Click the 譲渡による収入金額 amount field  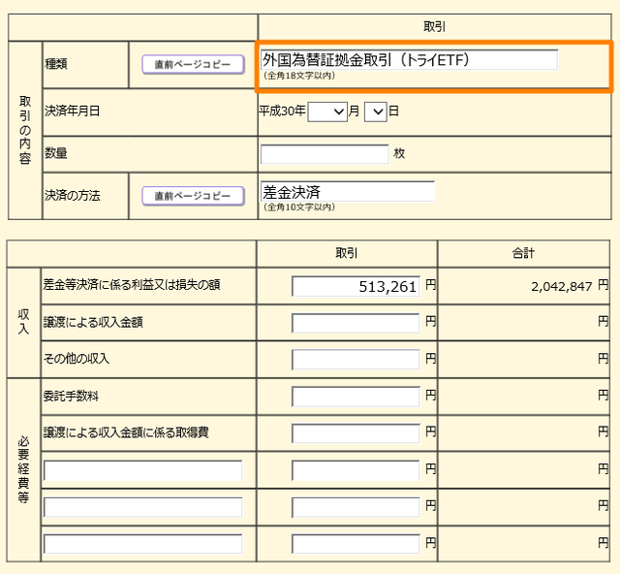tap(356, 323)
